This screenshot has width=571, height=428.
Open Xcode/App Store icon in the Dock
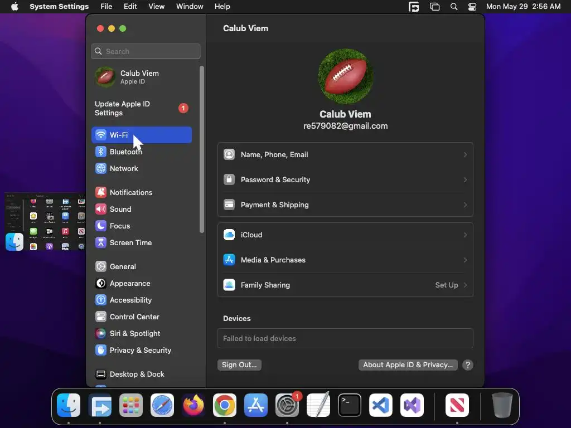point(256,405)
